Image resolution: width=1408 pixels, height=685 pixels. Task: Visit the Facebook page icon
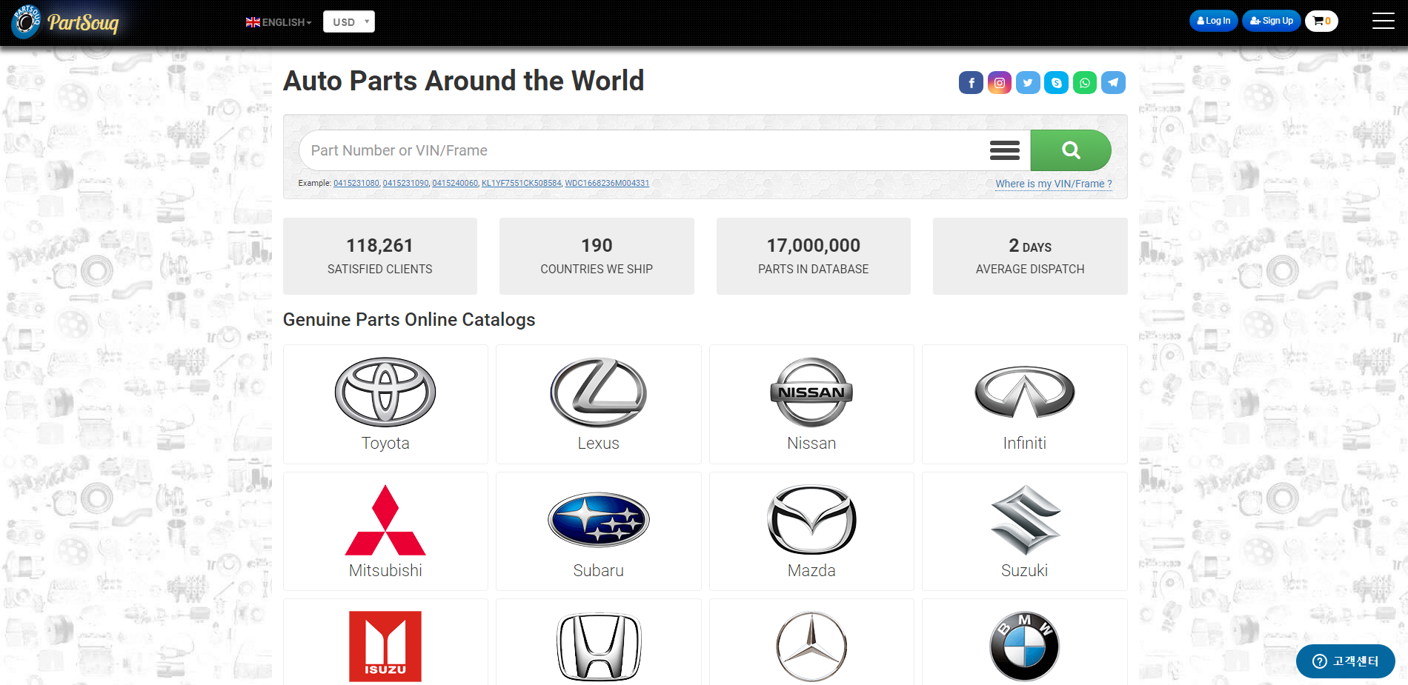coord(971,83)
